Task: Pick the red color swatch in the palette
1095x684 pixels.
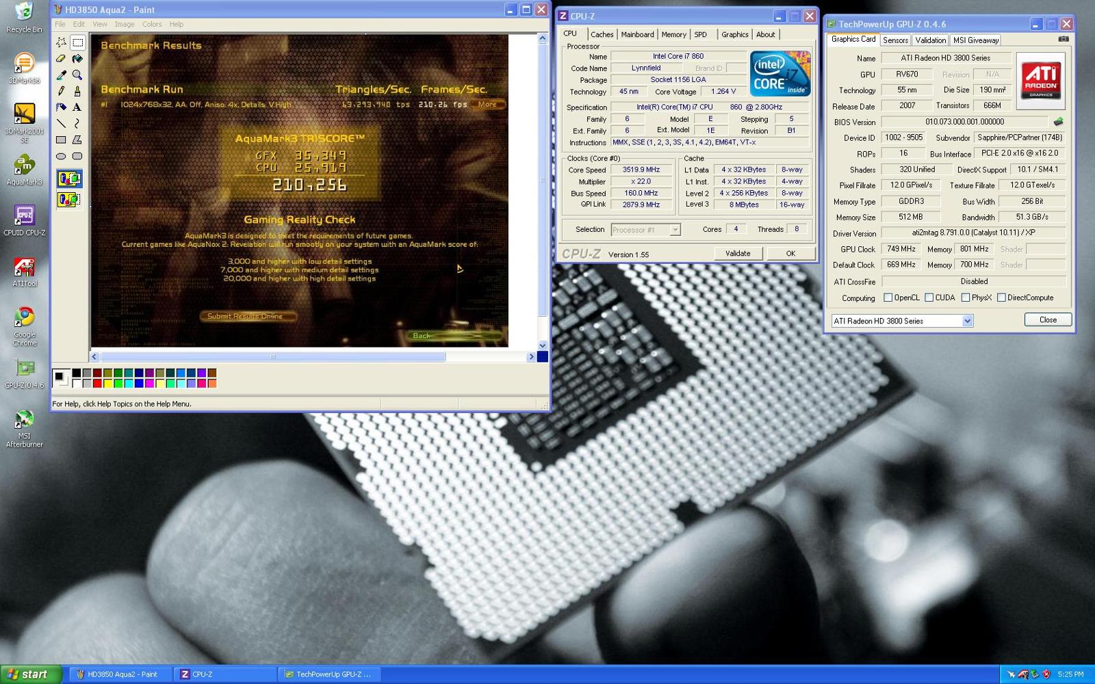Action: [97, 383]
